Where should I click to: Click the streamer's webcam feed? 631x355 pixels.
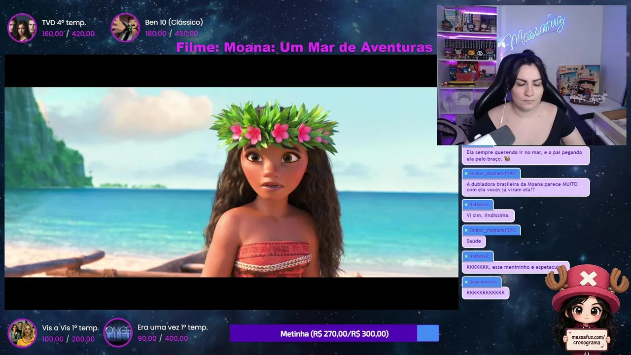click(531, 75)
